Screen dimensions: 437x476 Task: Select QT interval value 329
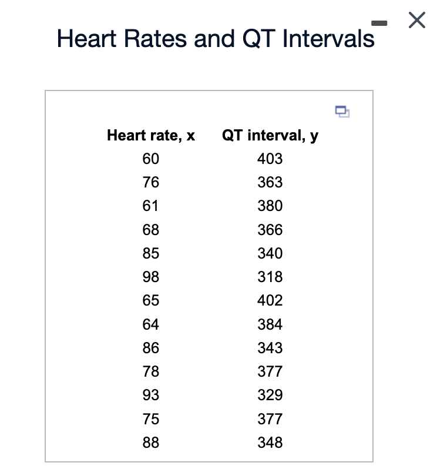pyautogui.click(x=270, y=395)
